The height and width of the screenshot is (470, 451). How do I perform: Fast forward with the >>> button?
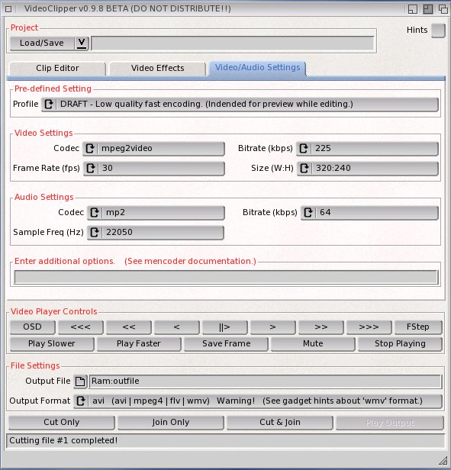(x=369, y=327)
